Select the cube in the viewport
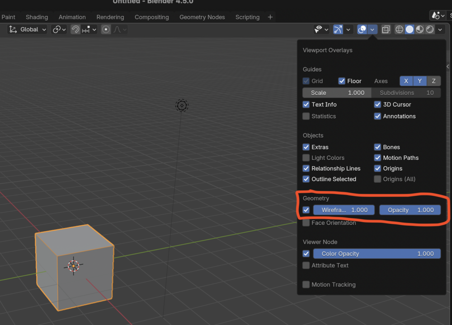The height and width of the screenshot is (325, 452). click(x=75, y=267)
